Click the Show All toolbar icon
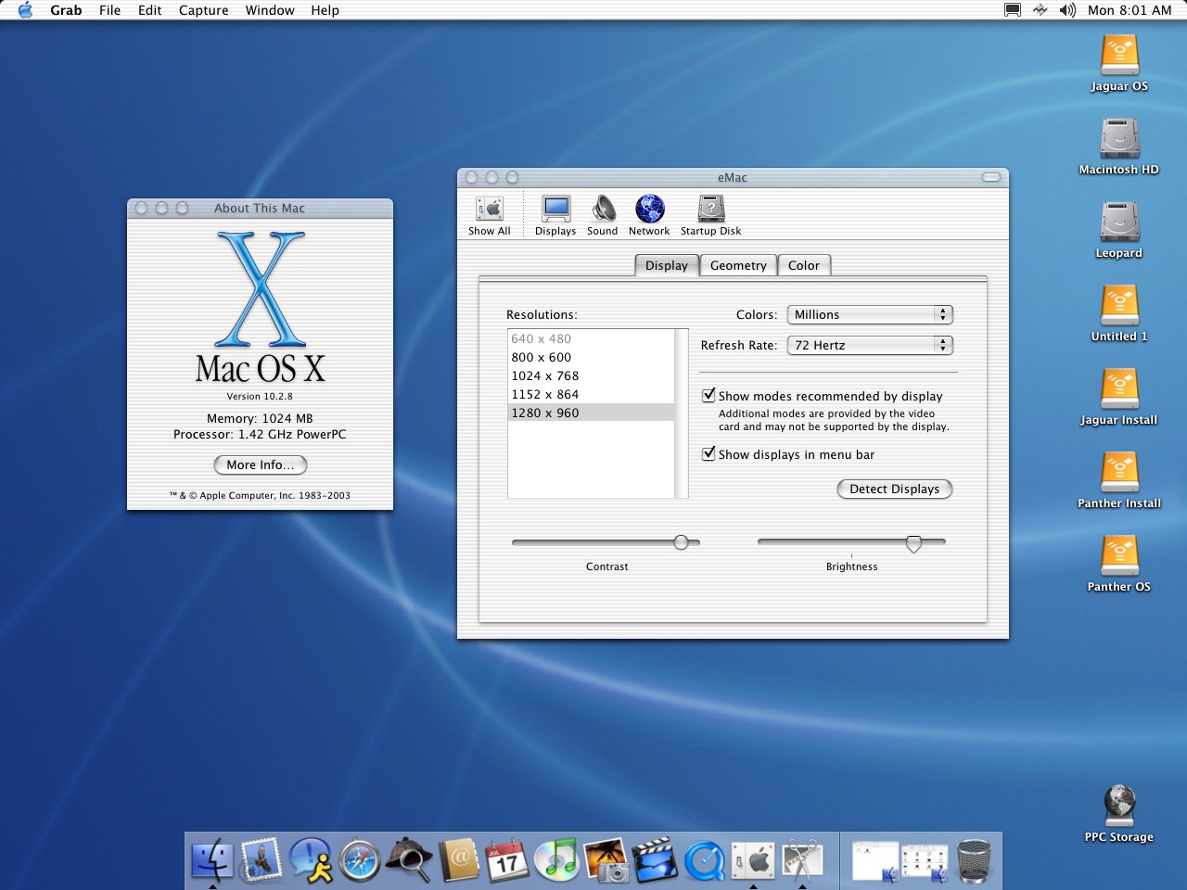Viewport: 1187px width, 890px height. point(489,210)
